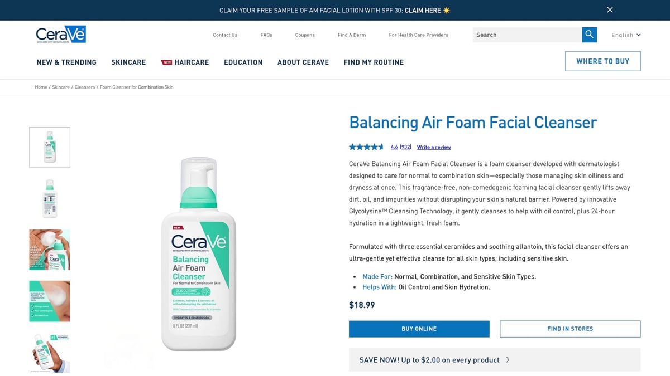Click the FIND IN STORES button
The width and height of the screenshot is (670, 376).
coord(569,329)
